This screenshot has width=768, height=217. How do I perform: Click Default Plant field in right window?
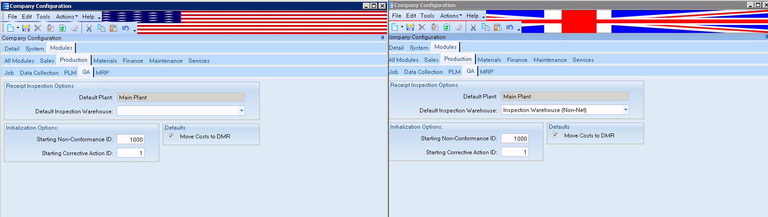coord(565,96)
